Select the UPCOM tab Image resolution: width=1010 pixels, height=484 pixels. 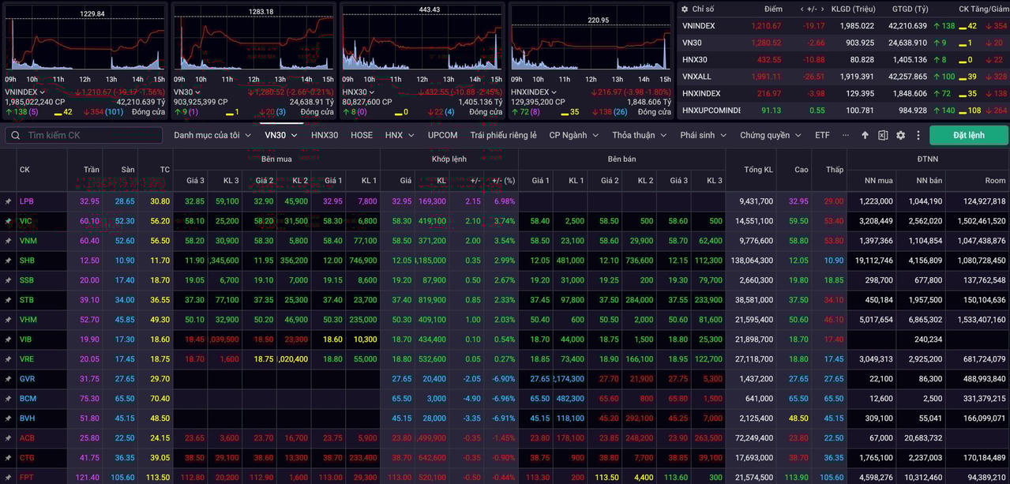[442, 135]
